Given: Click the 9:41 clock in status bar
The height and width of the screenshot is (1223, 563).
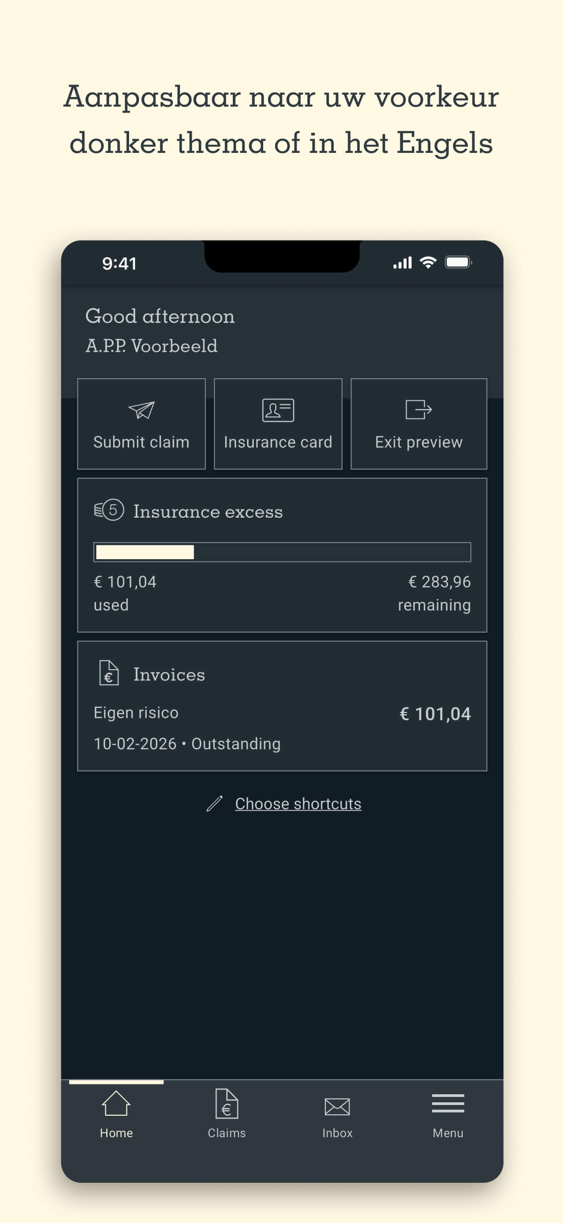Looking at the screenshot, I should (x=120, y=263).
